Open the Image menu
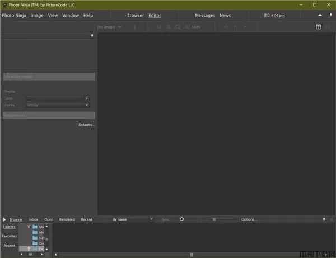This screenshot has width=336, height=258. pos(37,15)
